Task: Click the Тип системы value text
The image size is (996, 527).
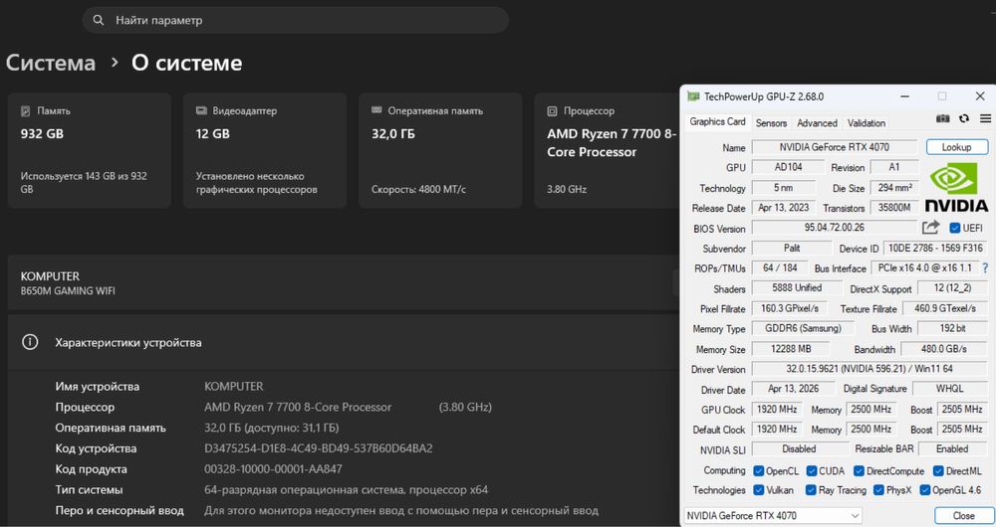Action: [347, 489]
